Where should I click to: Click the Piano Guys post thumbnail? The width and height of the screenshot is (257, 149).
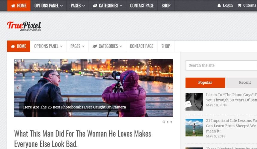coord(194,102)
